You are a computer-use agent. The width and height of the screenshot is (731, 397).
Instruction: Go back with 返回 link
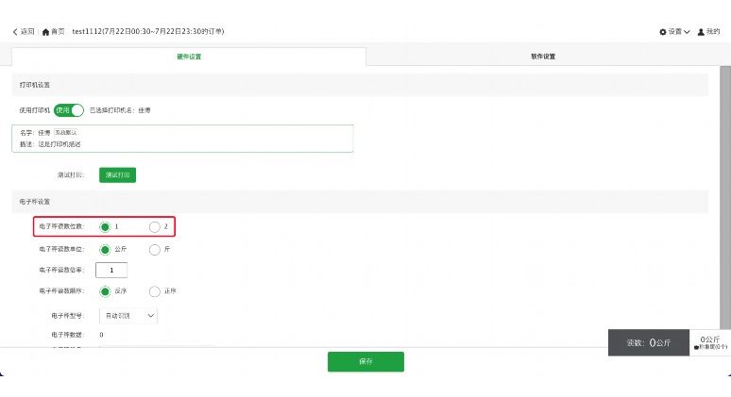tap(27, 32)
